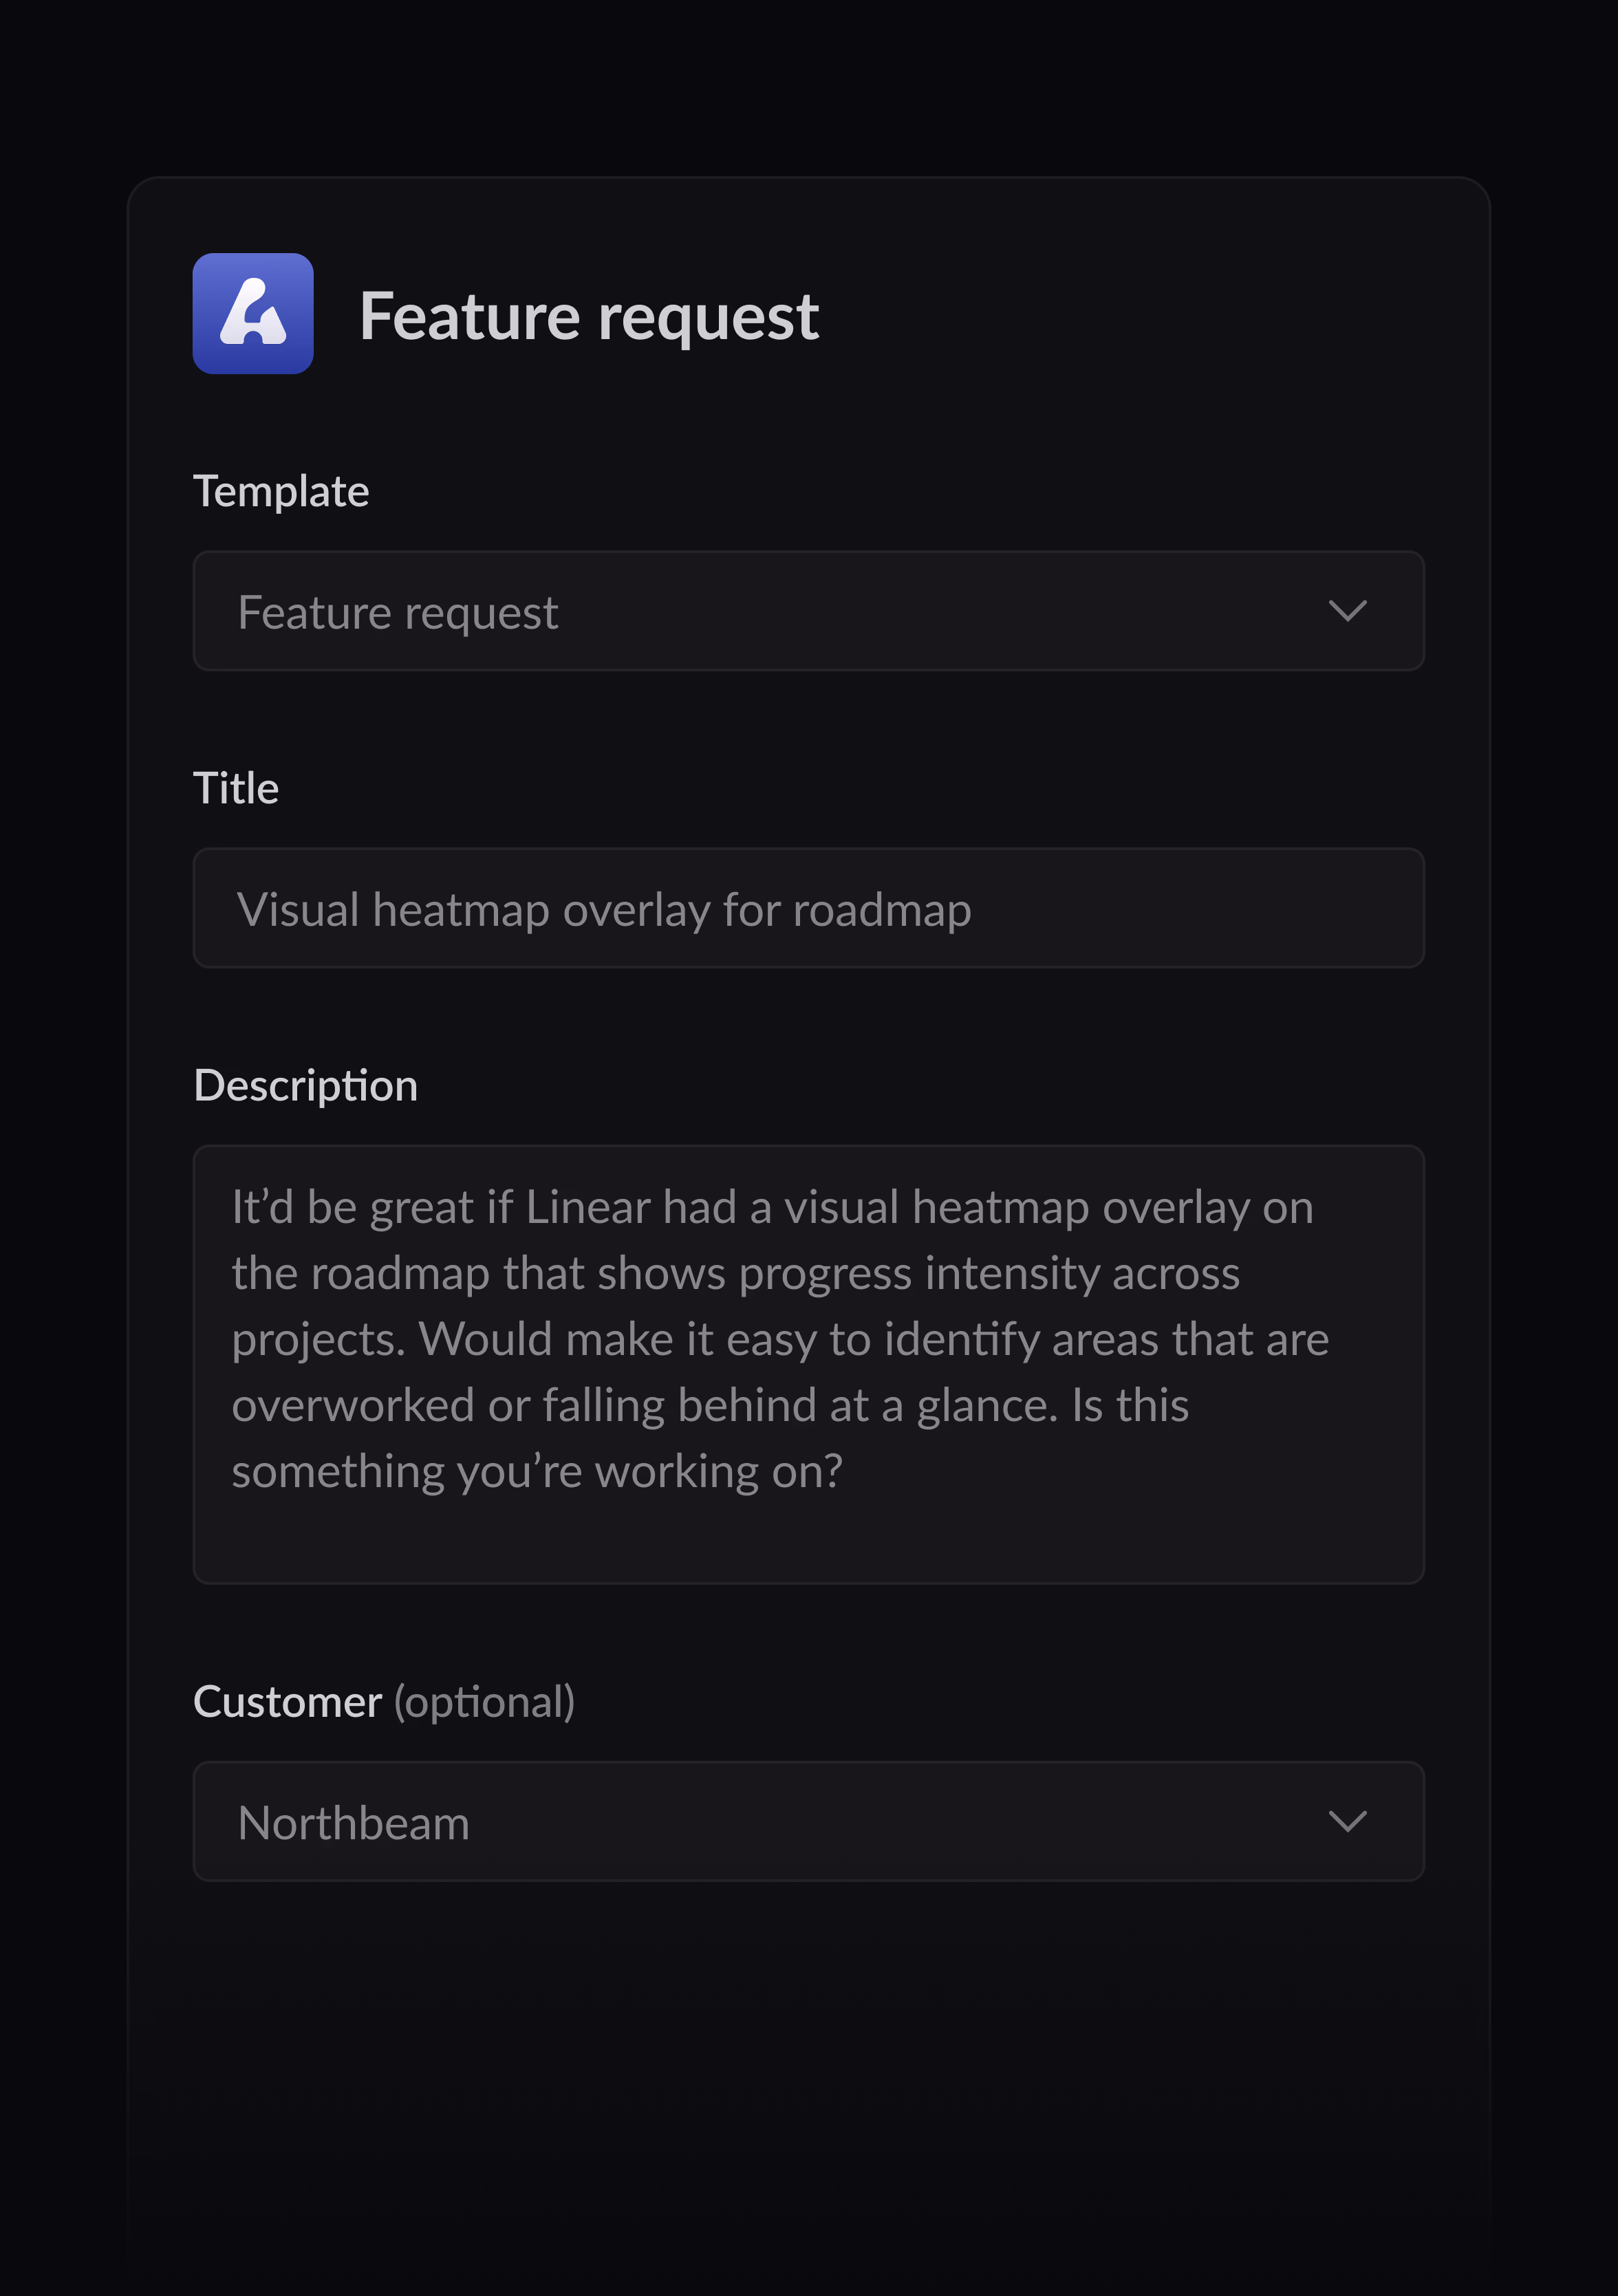Click the Linear app icon
Image resolution: width=1618 pixels, height=2296 pixels.
pyautogui.click(x=253, y=315)
